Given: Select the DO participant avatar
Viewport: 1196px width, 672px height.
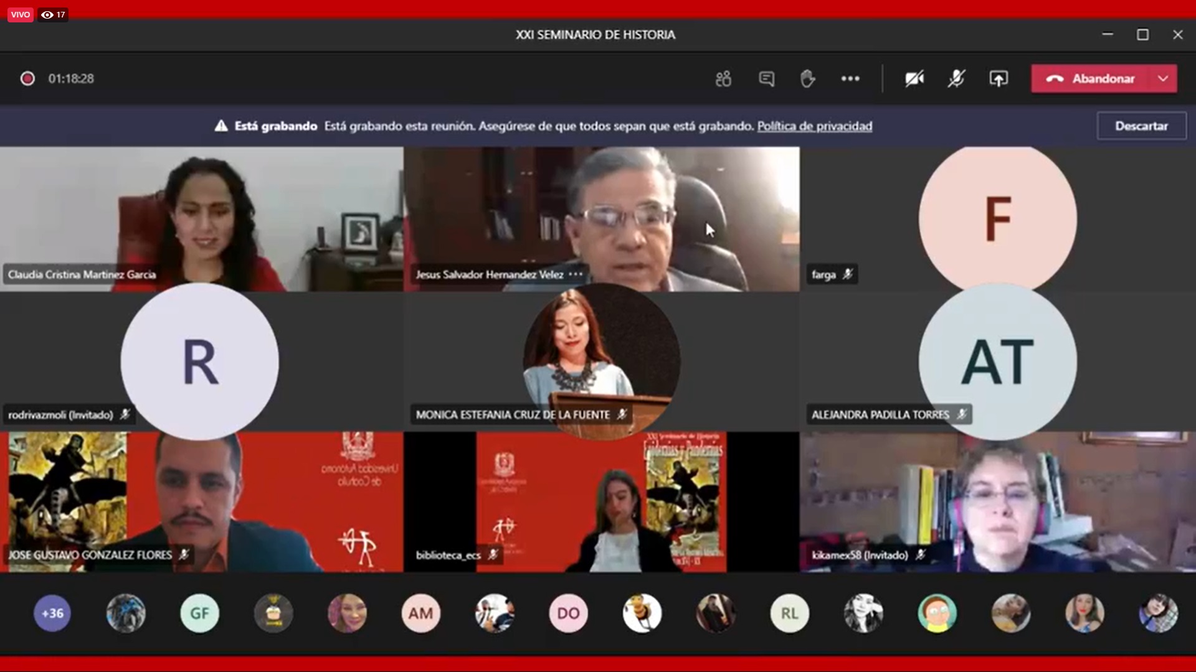Looking at the screenshot, I should click(x=568, y=614).
